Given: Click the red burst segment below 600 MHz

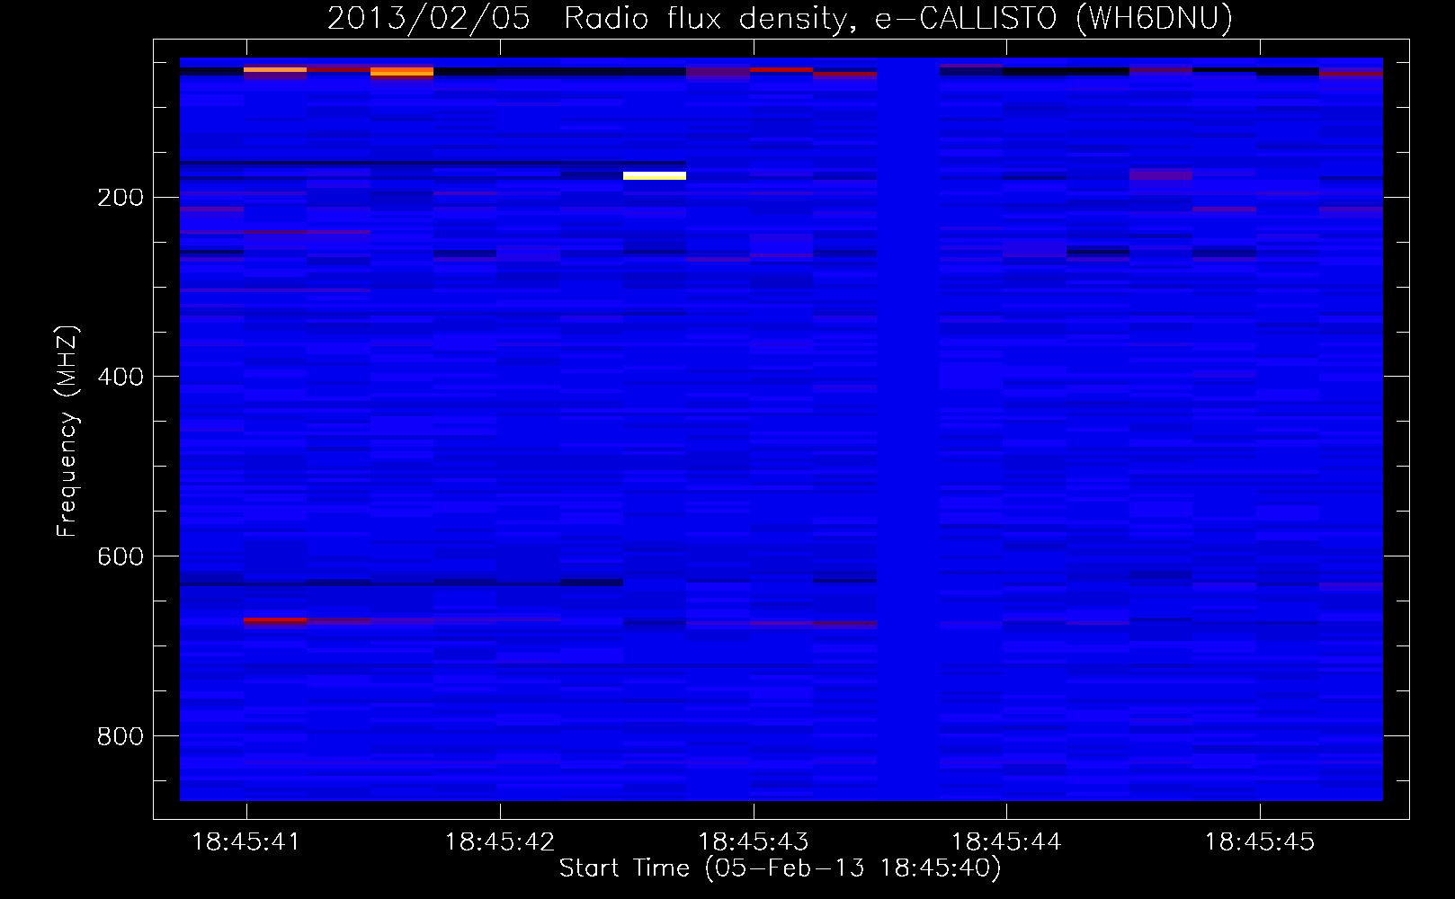Looking at the screenshot, I should (x=275, y=620).
